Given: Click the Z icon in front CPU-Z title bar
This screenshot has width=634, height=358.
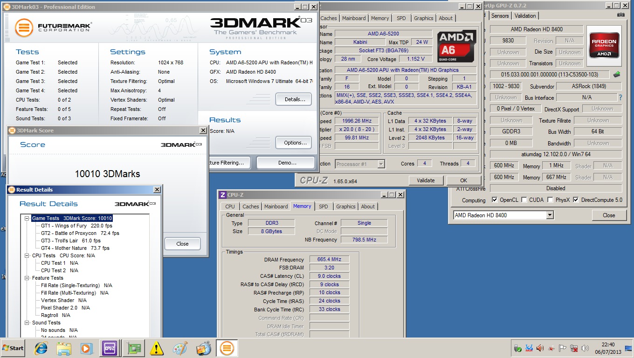Looking at the screenshot, I should coord(223,194).
